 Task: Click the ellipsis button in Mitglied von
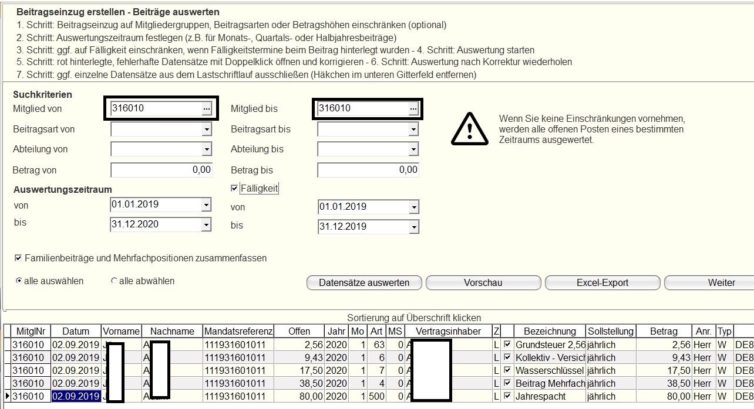[206, 108]
